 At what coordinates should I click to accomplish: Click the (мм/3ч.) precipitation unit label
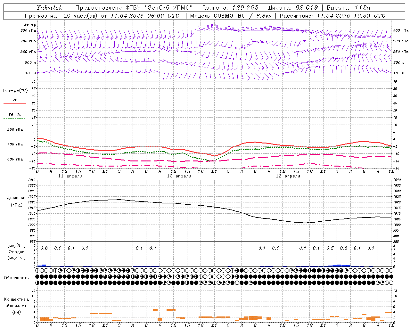[17, 246]
